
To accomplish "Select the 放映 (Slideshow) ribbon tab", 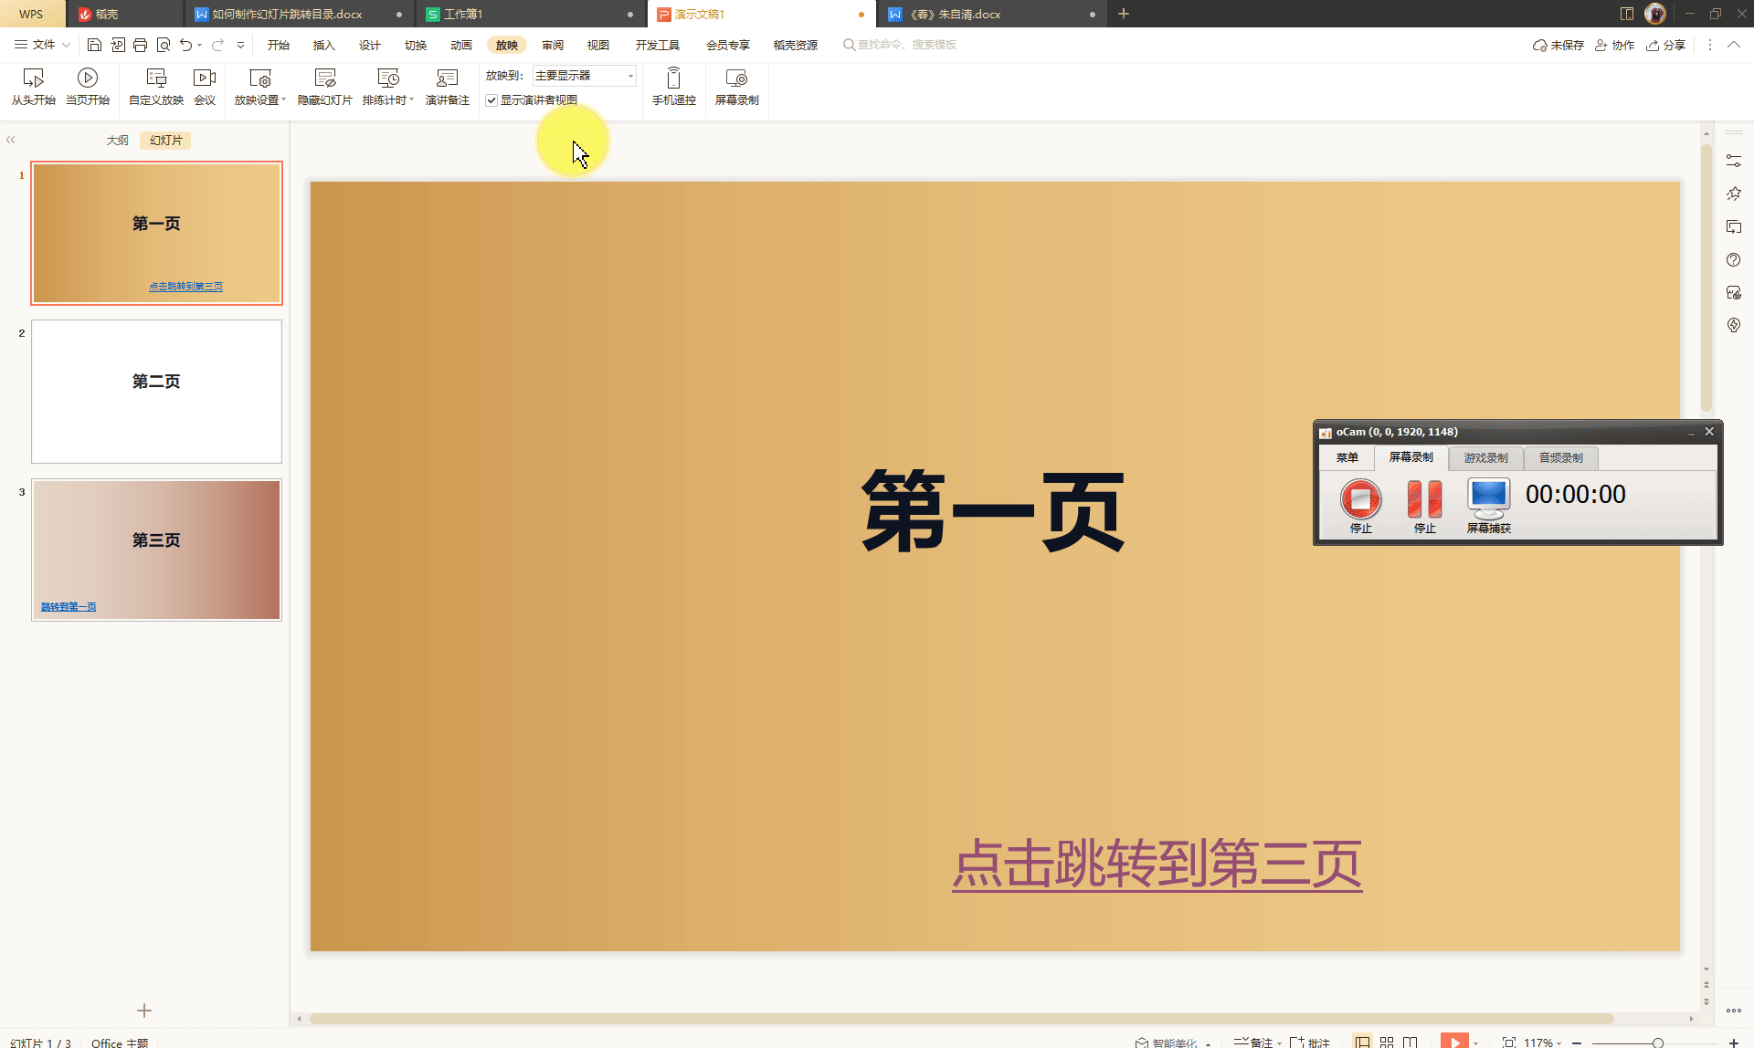I will (505, 45).
